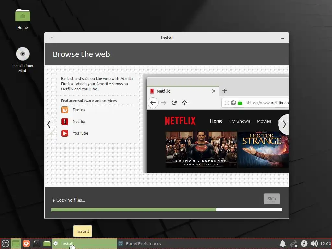
Task: Switch to Install window in taskbar
Action: click(x=85, y=243)
